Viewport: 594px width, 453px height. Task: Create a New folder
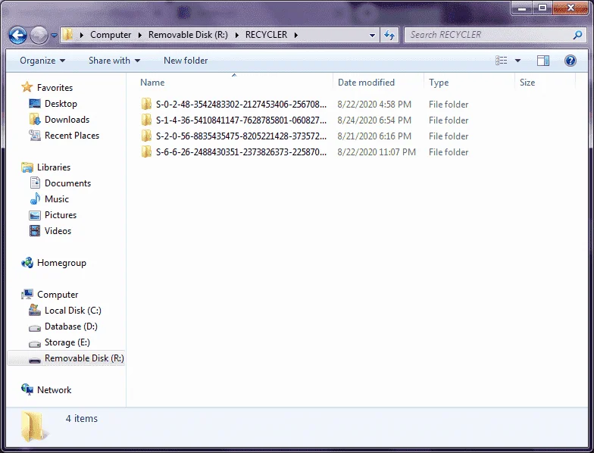tap(186, 61)
